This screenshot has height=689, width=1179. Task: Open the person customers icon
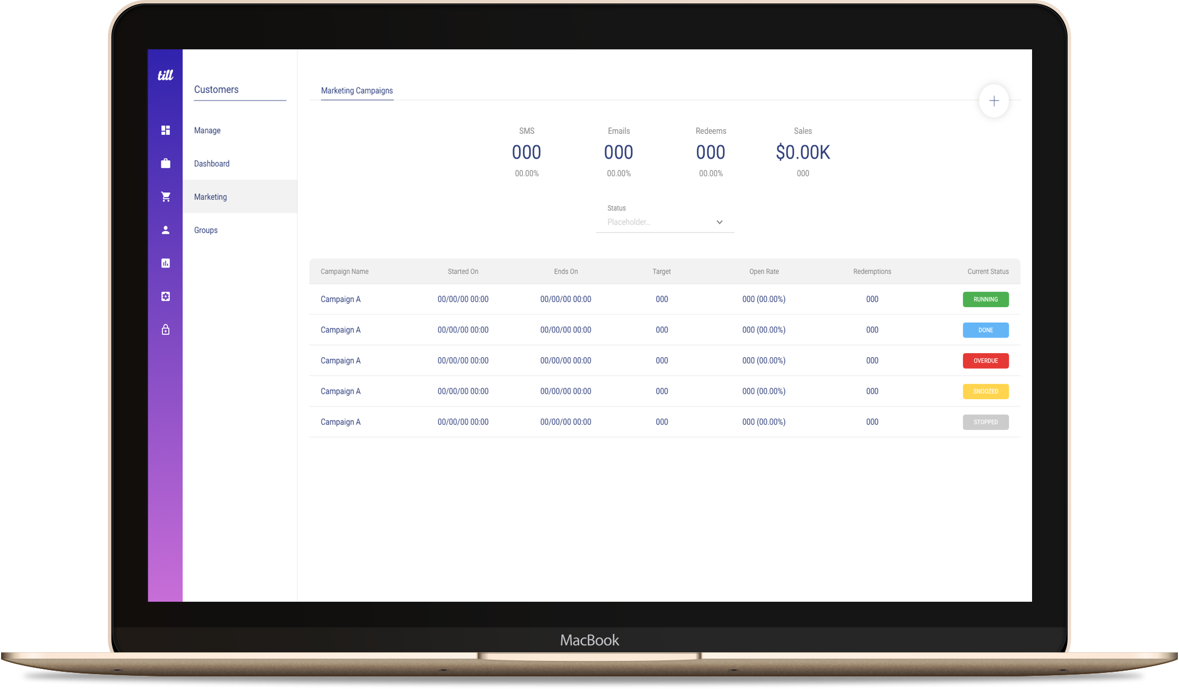165,230
